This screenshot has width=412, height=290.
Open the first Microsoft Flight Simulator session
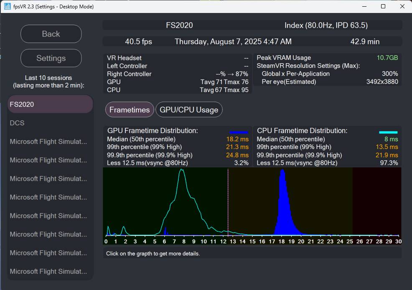click(x=50, y=141)
